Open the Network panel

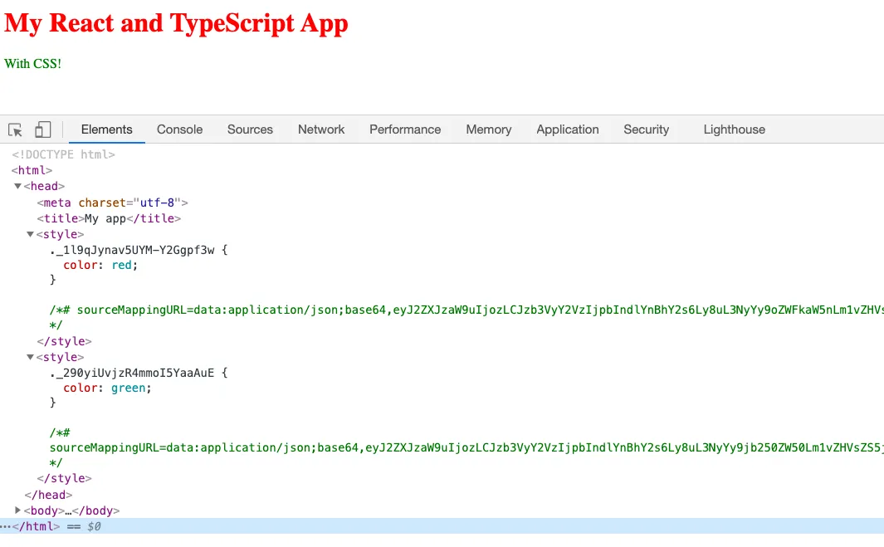321,129
